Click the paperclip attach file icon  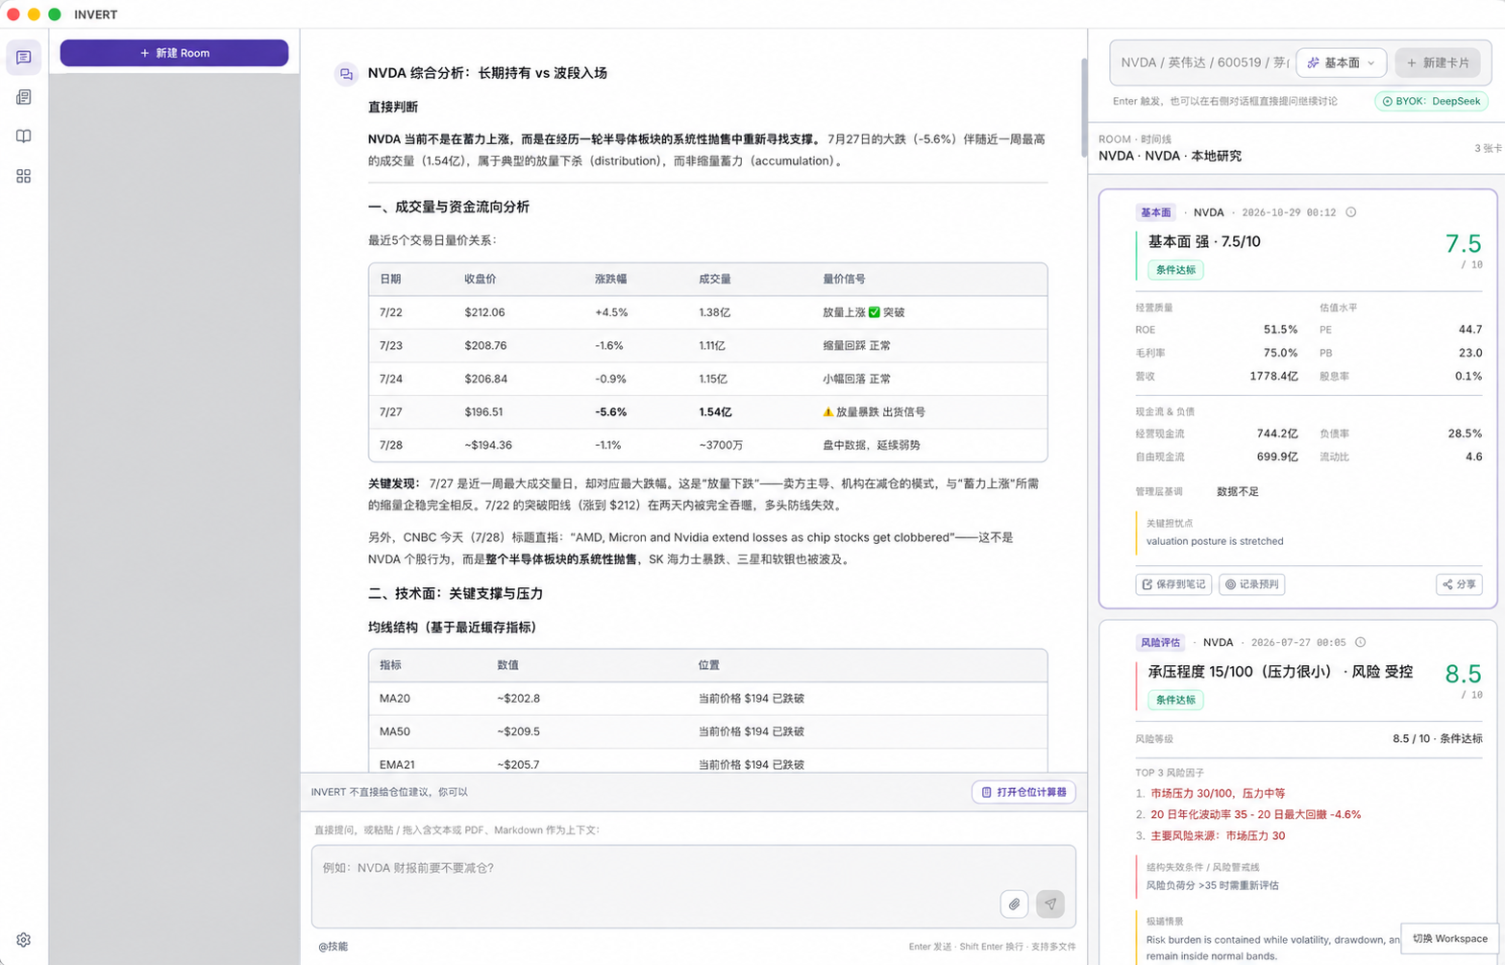(1014, 903)
